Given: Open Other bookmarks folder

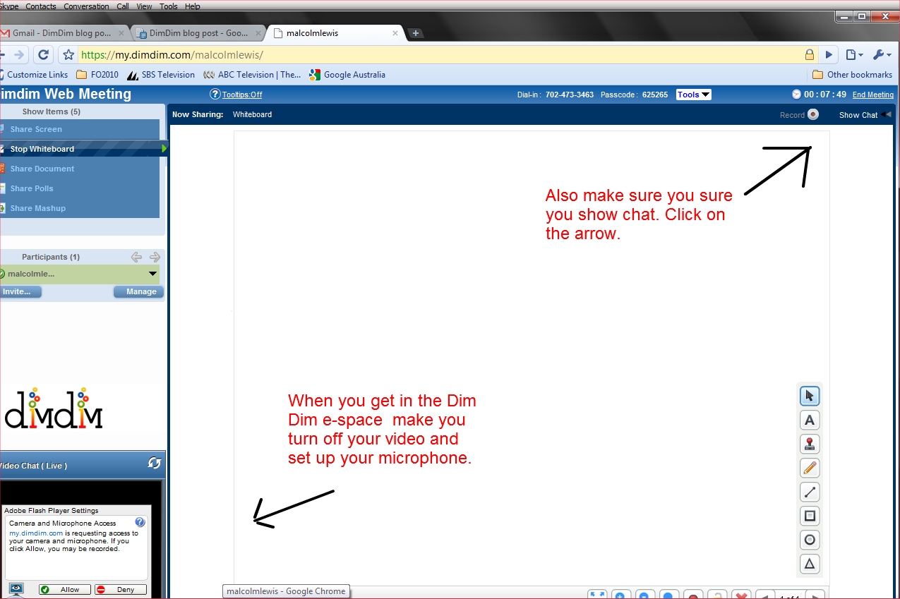Looking at the screenshot, I should pos(853,75).
